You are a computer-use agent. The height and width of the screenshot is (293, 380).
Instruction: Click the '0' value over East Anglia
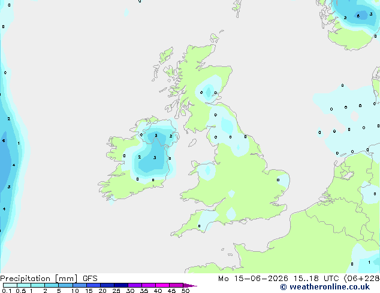(x=278, y=180)
